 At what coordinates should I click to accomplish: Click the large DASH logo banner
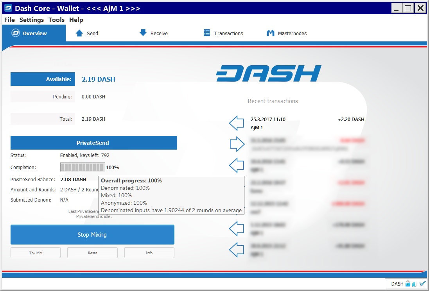pyautogui.click(x=269, y=73)
